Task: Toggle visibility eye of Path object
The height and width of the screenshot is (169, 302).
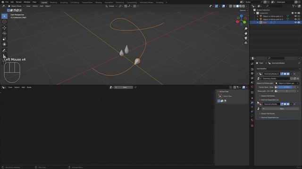Action: 295,23
